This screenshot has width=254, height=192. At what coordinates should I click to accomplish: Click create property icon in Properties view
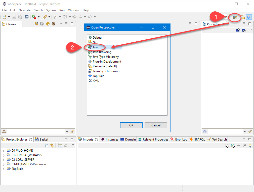tap(238, 30)
